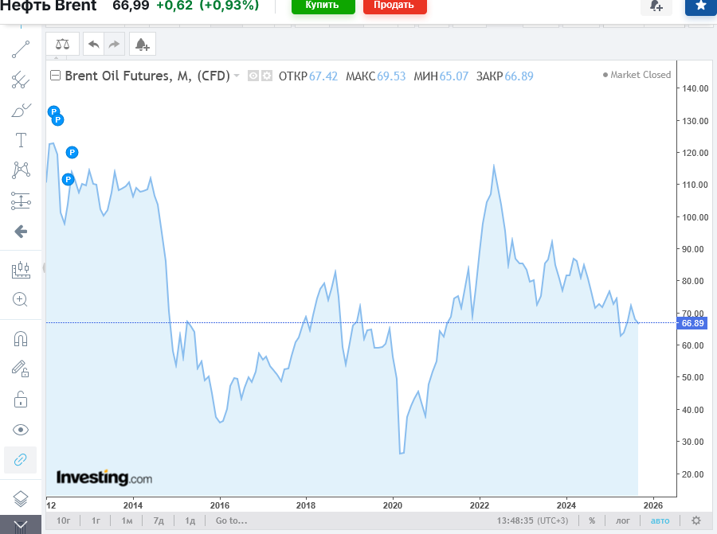Toggle logarithmic scale with 'лог'
This screenshot has width=717, height=534.
[623, 520]
